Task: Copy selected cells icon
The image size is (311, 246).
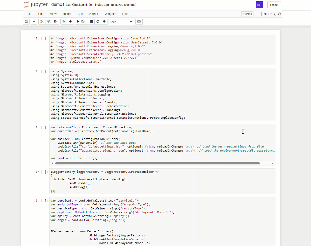Action: coord(49,21)
